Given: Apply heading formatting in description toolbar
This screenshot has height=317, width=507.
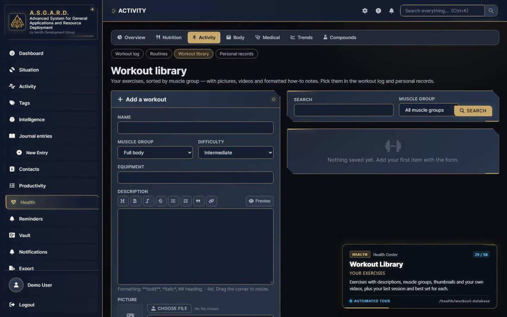Looking at the screenshot, I should [x=122, y=201].
